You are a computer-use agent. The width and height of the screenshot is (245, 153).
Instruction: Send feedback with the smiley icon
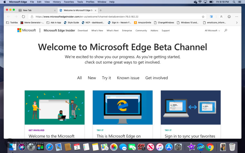pos(229,16)
